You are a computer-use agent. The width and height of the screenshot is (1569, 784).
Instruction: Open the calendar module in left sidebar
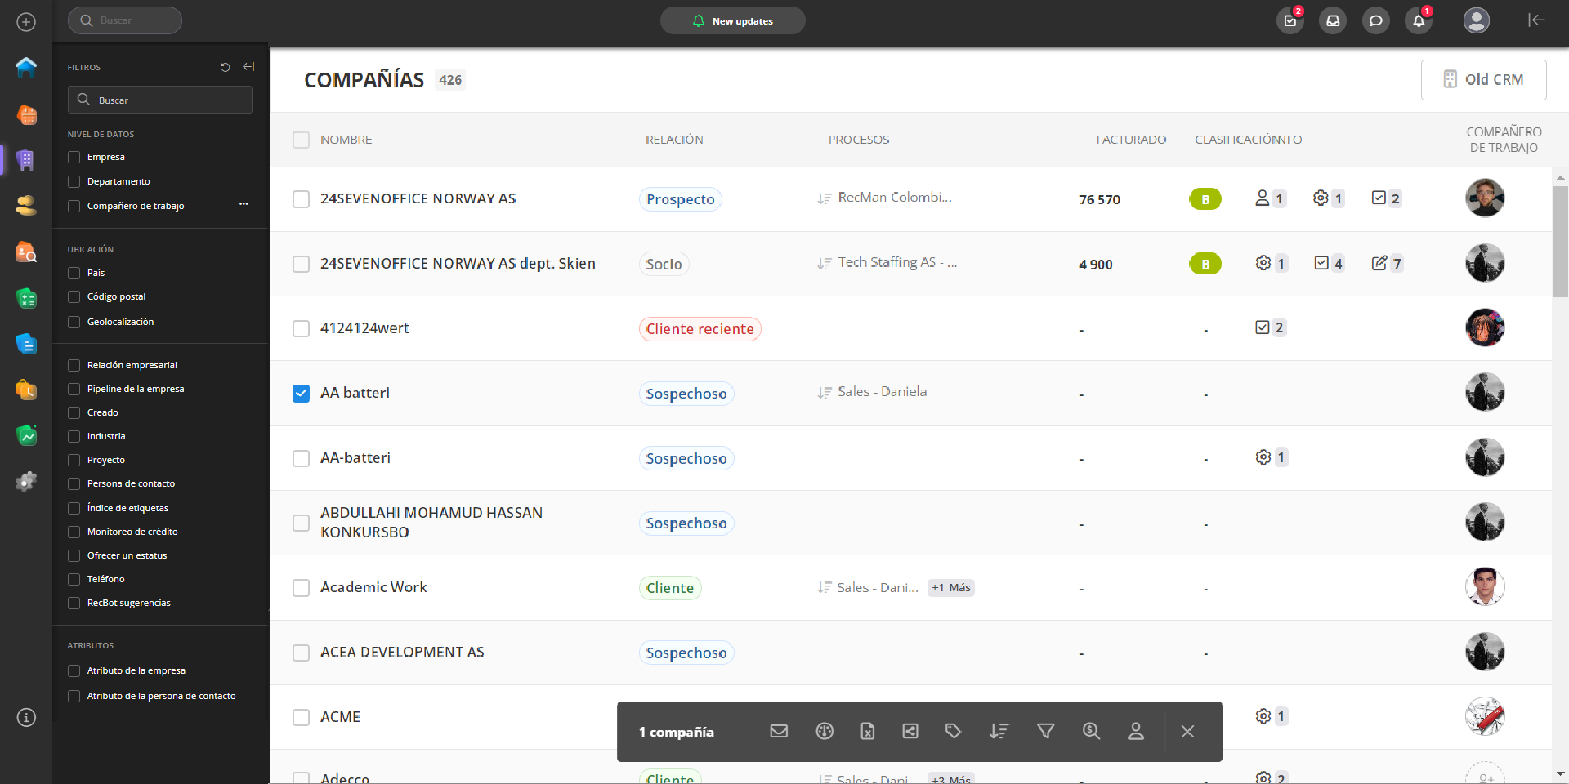click(26, 114)
